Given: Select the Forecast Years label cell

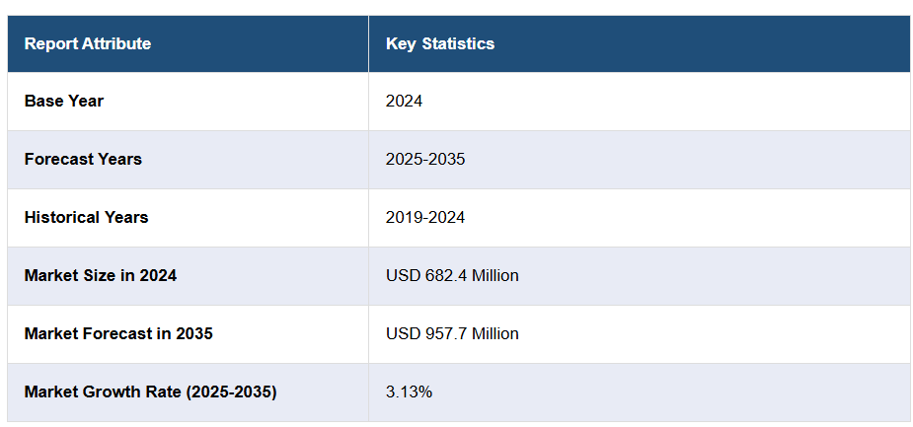Looking at the screenshot, I should [x=83, y=159].
